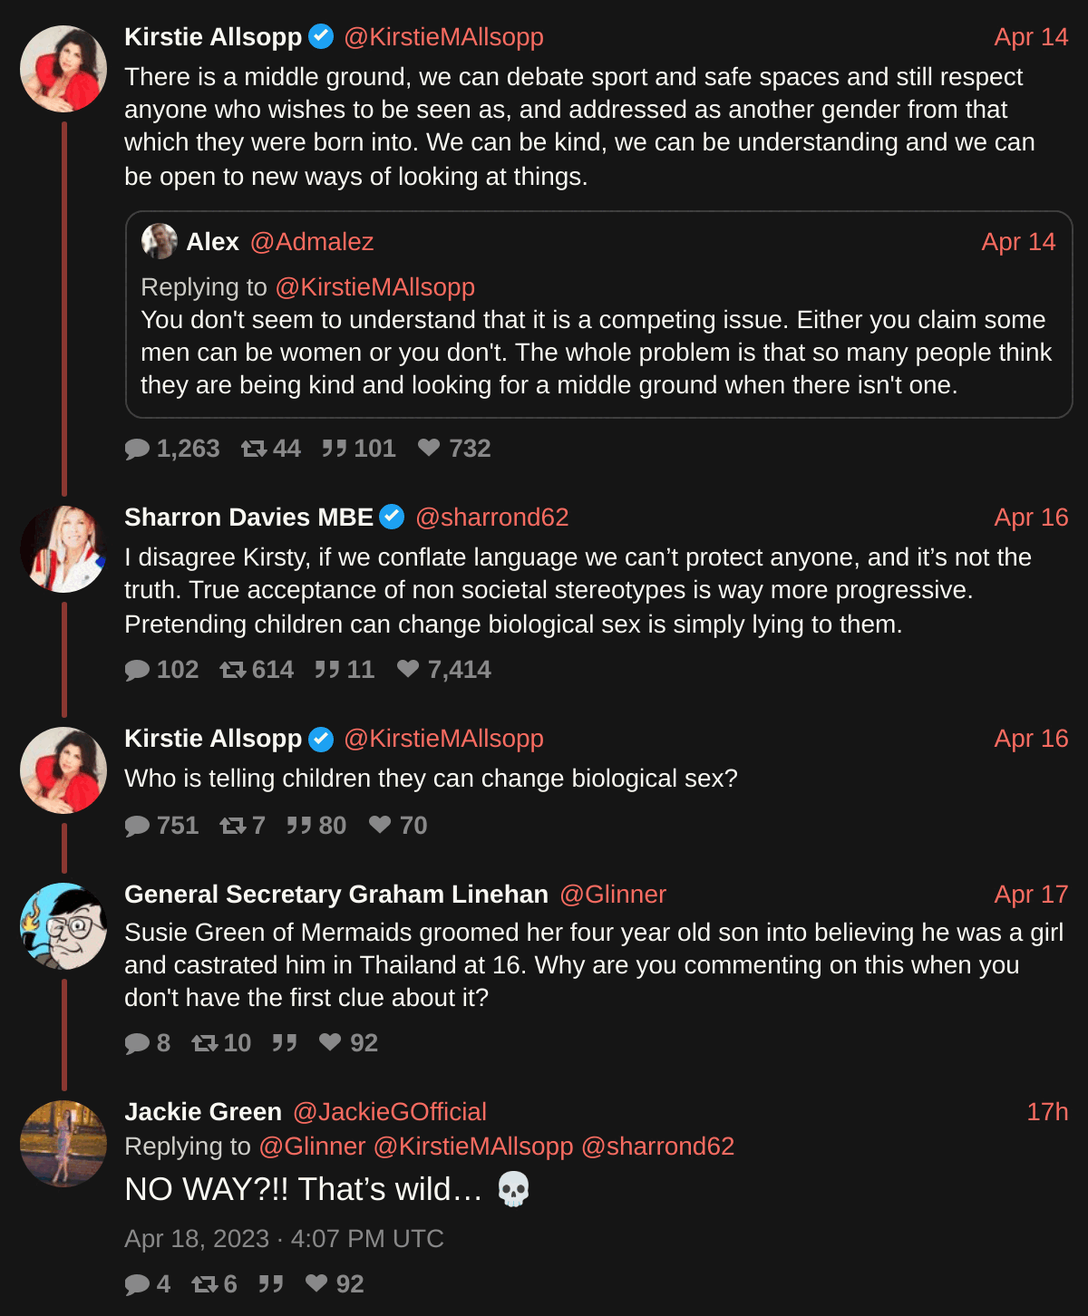The width and height of the screenshot is (1088, 1316).
Task: Click heart icon with 7,414 likes
Action: [408, 670]
